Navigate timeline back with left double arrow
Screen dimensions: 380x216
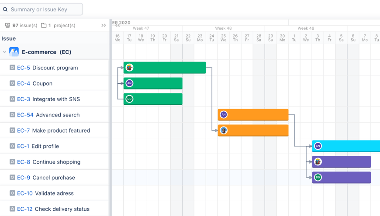point(117,25)
